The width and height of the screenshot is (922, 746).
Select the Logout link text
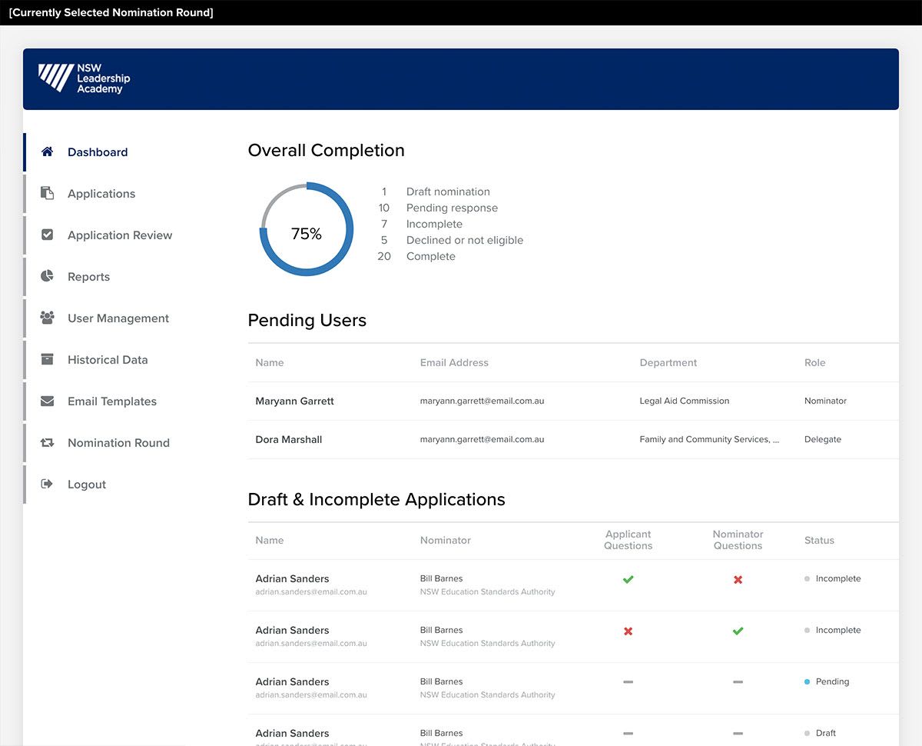[86, 484]
